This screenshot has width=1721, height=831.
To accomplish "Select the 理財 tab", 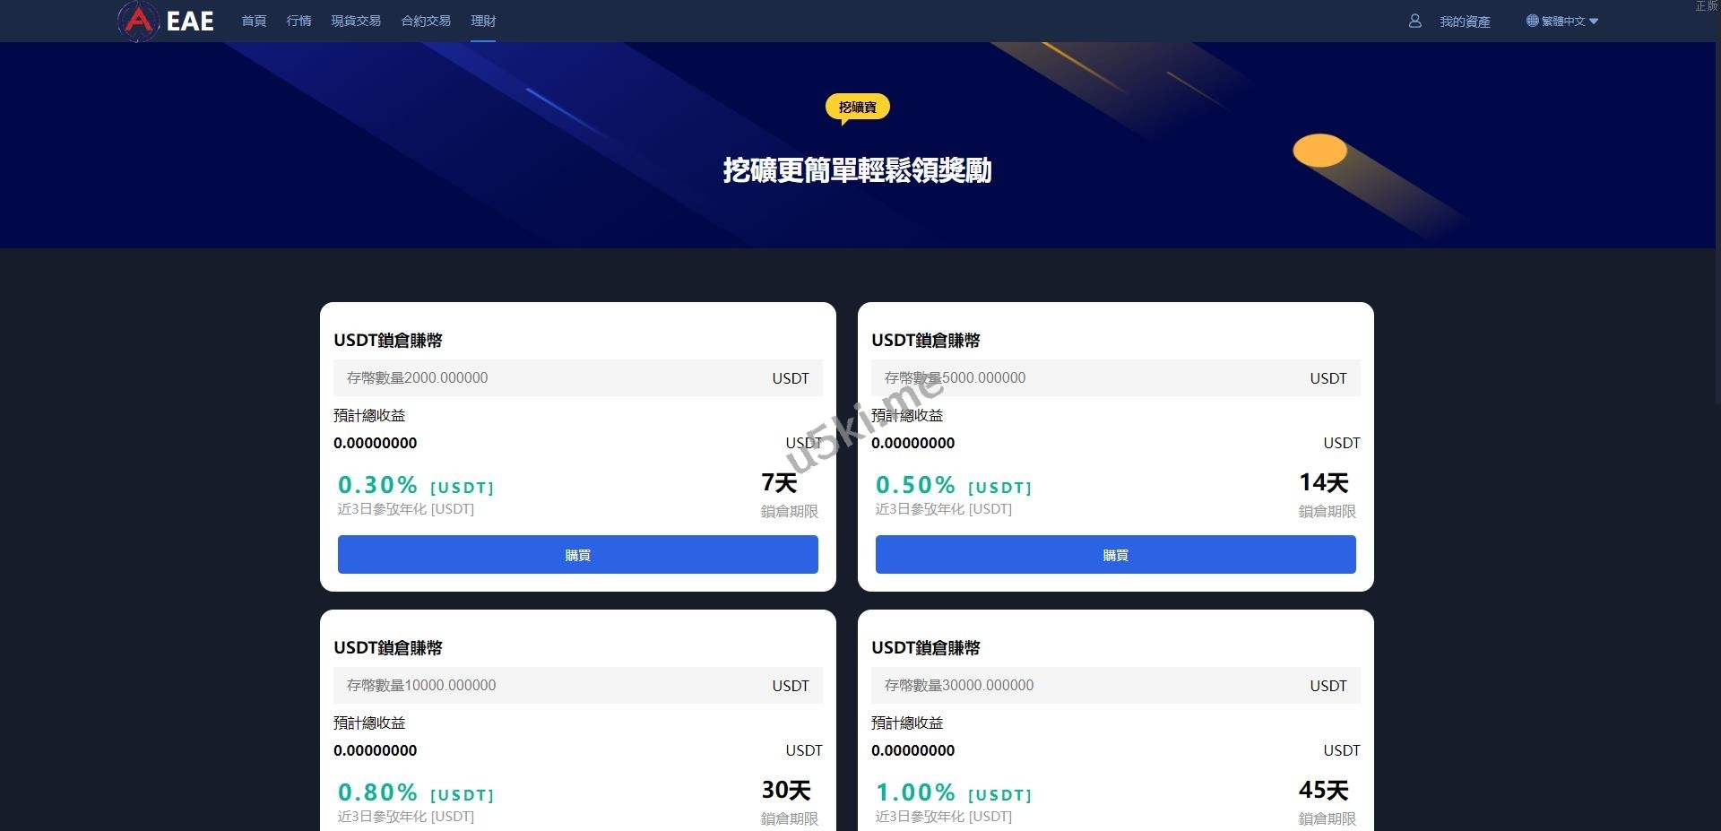I will tap(483, 21).
